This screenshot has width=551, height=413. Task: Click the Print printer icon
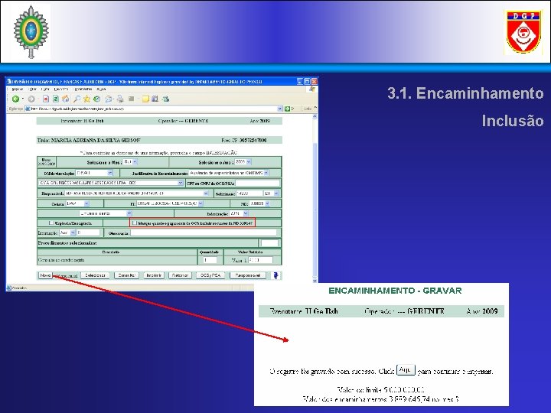(120, 99)
